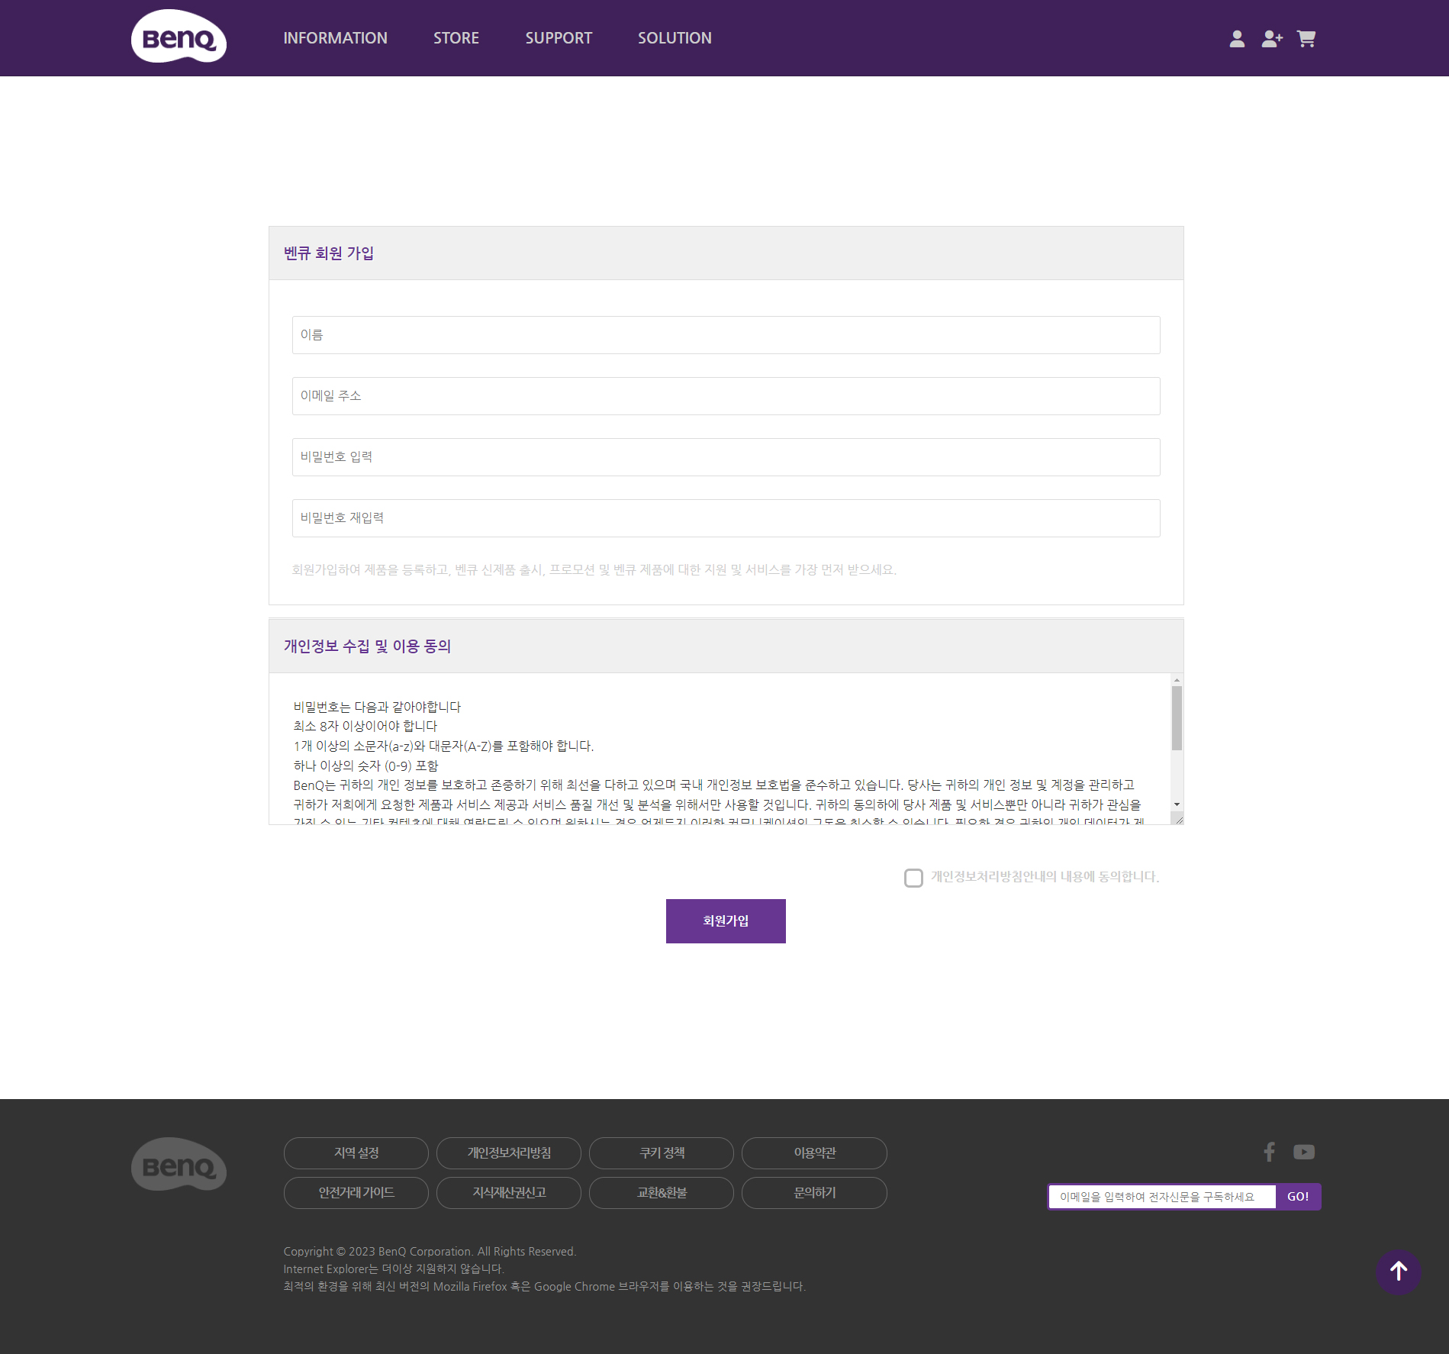1449x1354 pixels.
Task: Open the 쿠키 정책 footer link
Action: click(x=662, y=1153)
